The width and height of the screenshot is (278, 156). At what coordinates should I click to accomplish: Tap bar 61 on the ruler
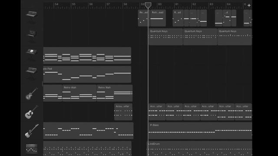[x=177, y=4]
